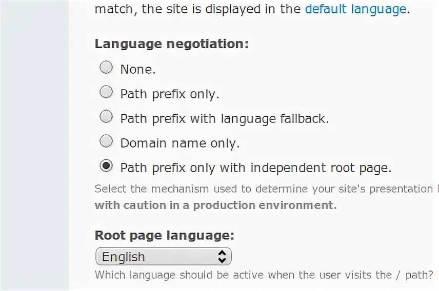Click the 'Root page language:' field label

[x=164, y=235]
